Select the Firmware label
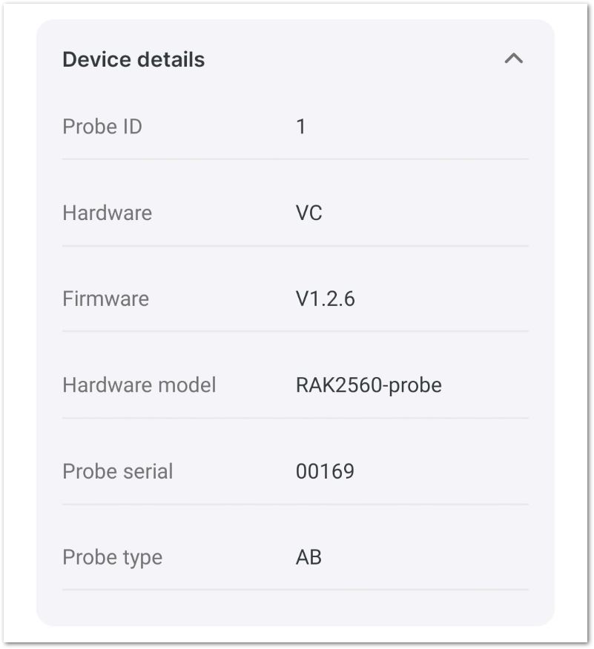The image size is (594, 649). [105, 299]
